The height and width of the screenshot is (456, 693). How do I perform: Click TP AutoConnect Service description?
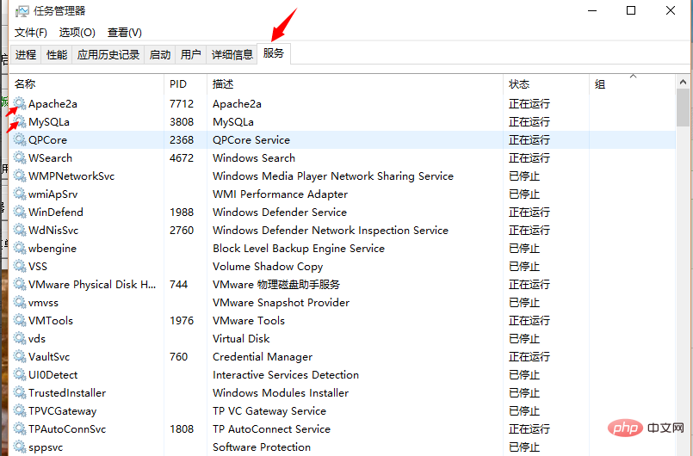[x=271, y=429]
